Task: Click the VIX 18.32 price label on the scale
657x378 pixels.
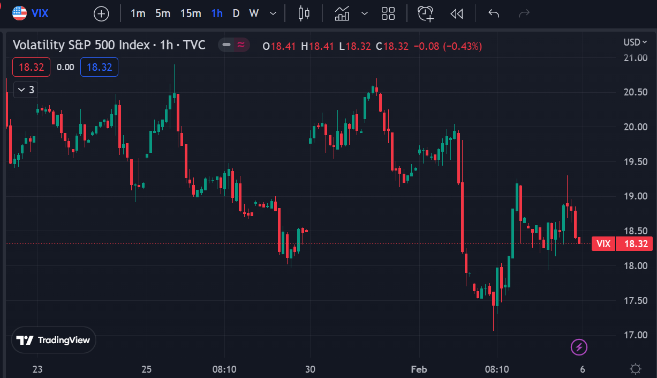Action: click(622, 244)
